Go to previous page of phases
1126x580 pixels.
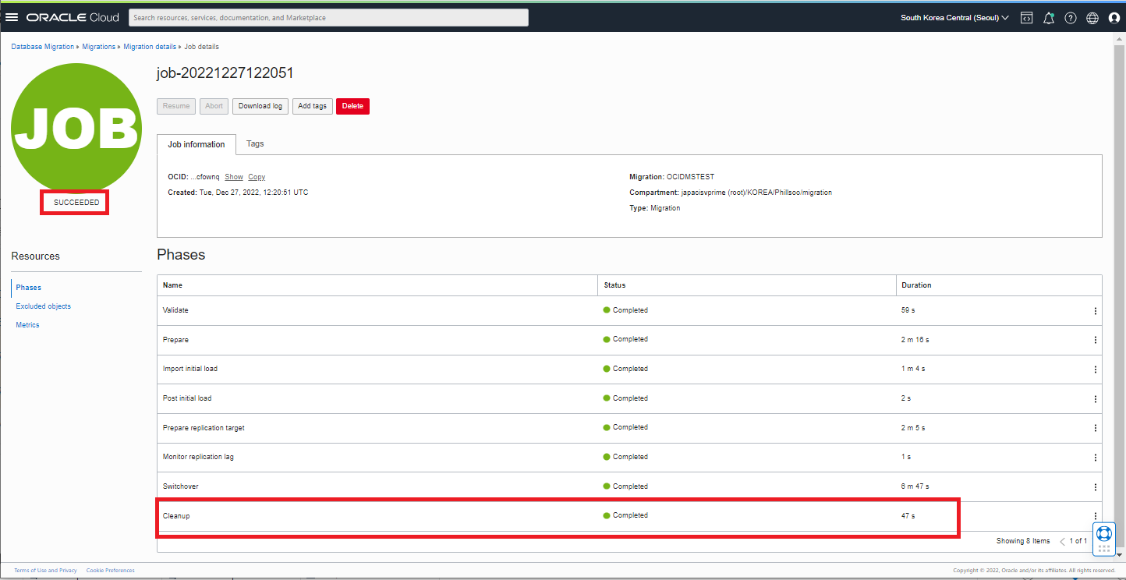pyautogui.click(x=1062, y=541)
